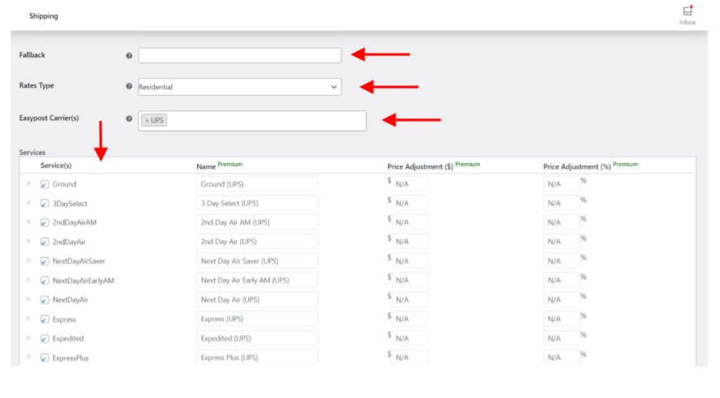
Task: Uncheck the 3DaySelect service checkbox
Action: [x=45, y=203]
